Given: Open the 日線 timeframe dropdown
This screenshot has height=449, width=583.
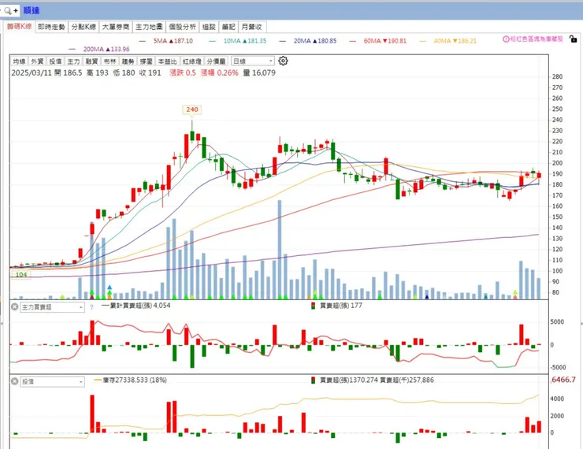Looking at the screenshot, I should 252,61.
